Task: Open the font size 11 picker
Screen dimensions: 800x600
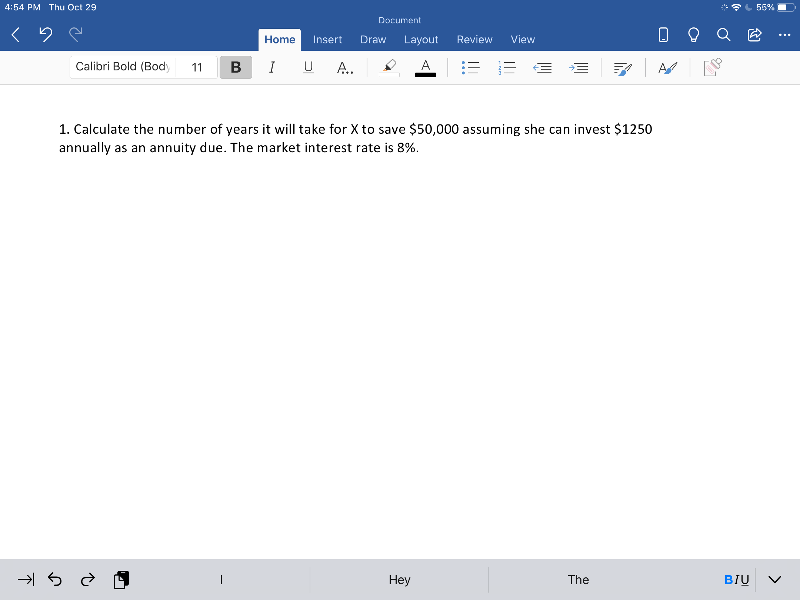Action: pos(197,67)
